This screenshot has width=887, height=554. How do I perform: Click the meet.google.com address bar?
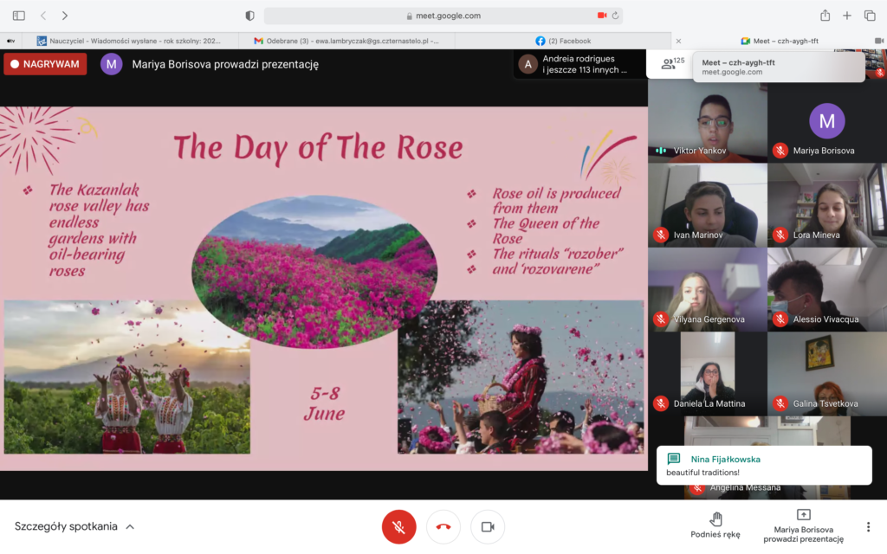[442, 16]
